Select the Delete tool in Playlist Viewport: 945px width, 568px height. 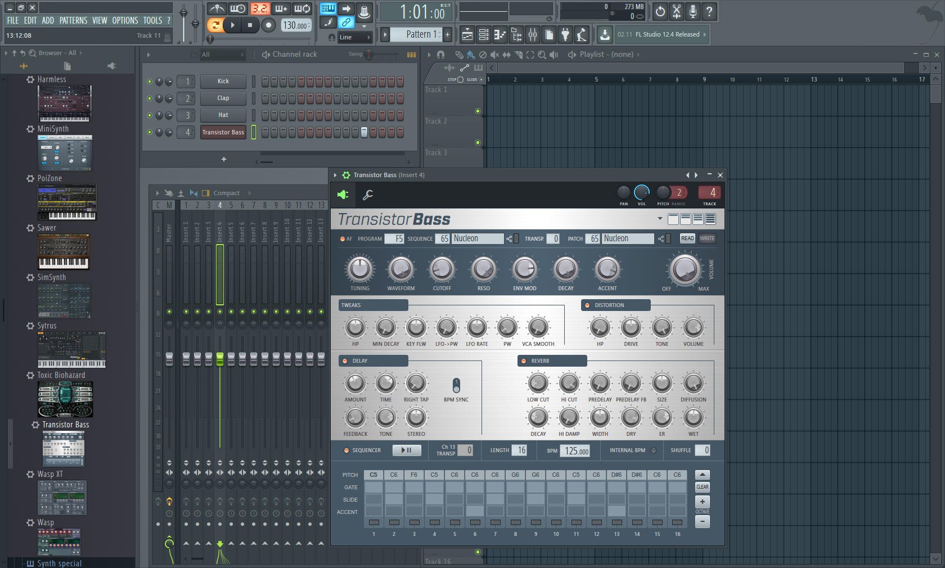[482, 55]
